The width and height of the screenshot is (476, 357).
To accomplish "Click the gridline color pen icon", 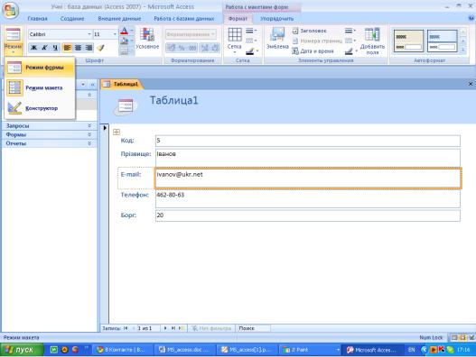I will (x=251, y=51).
